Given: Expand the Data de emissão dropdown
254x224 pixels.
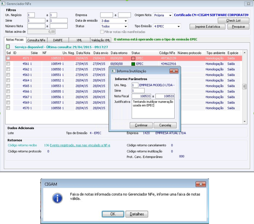Looking at the screenshot, I should [126, 21].
